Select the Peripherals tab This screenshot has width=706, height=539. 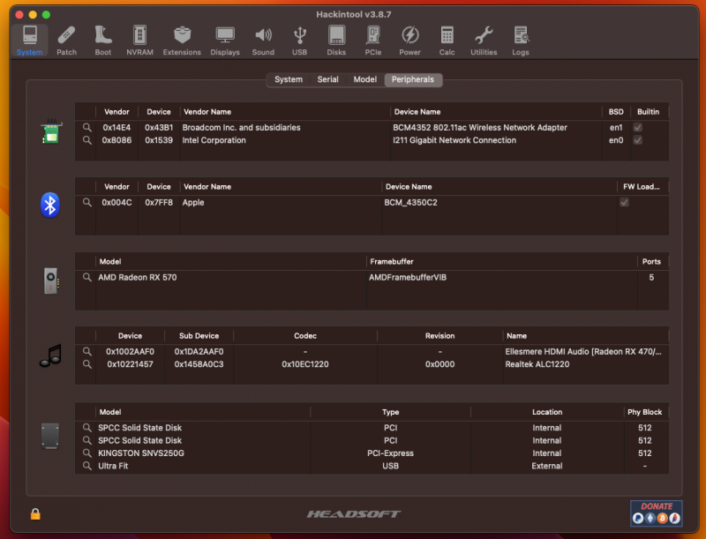413,79
